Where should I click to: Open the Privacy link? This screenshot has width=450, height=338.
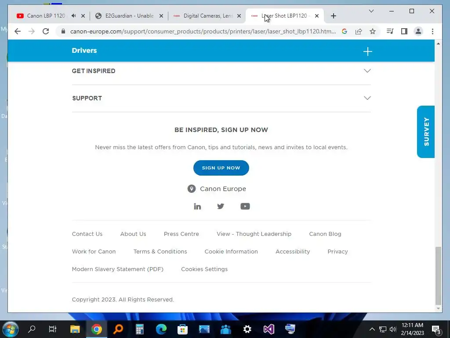338,251
